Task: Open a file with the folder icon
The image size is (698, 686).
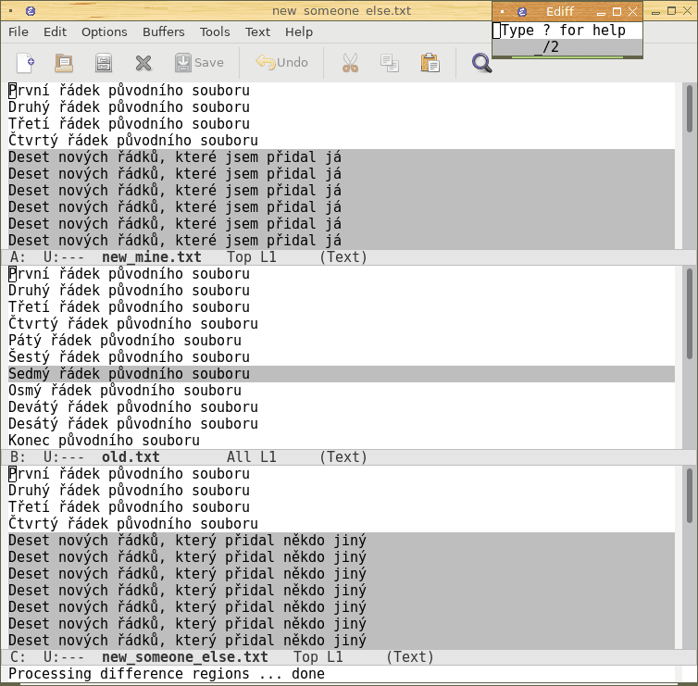Action: [x=64, y=63]
